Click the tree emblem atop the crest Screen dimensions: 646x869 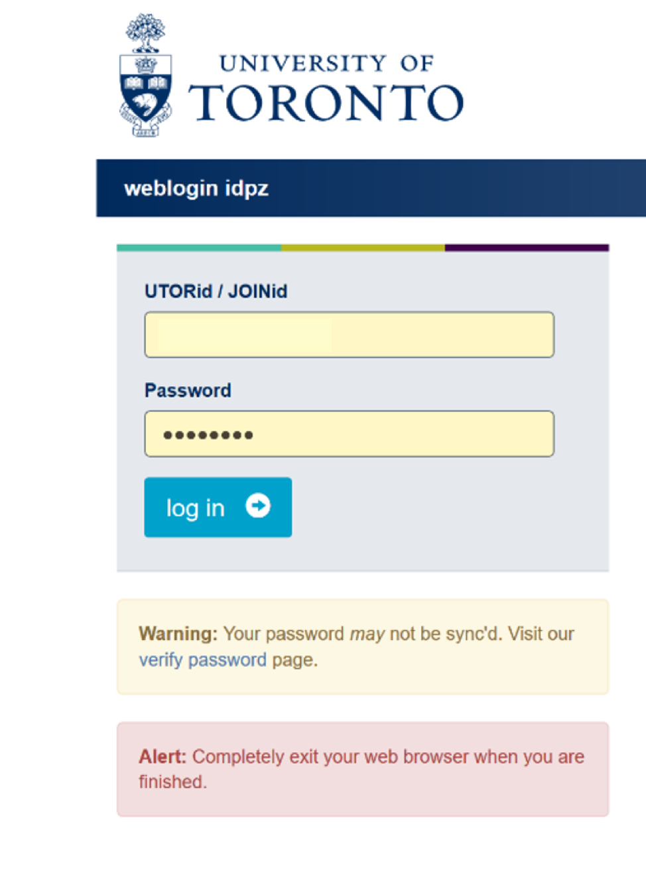coord(145,33)
